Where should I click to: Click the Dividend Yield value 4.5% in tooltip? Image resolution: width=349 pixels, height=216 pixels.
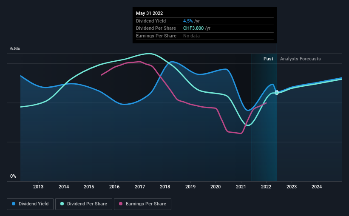[x=188, y=21]
